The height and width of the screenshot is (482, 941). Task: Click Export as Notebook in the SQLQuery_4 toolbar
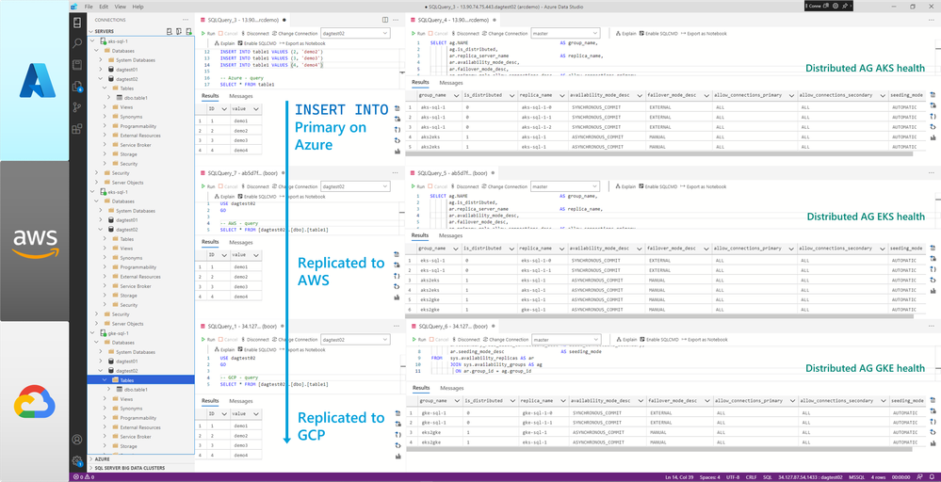click(x=704, y=34)
